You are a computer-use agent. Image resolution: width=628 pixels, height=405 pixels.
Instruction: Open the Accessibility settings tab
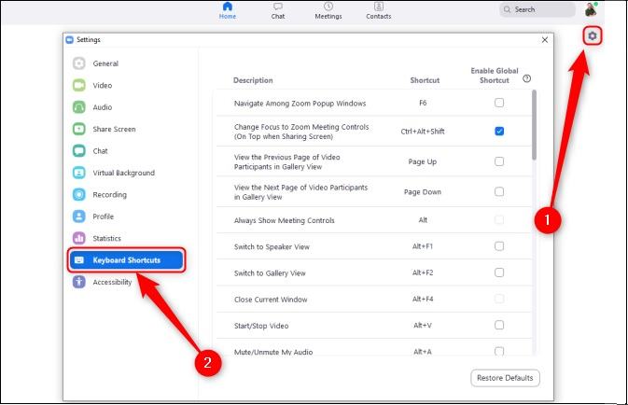[x=127, y=282]
